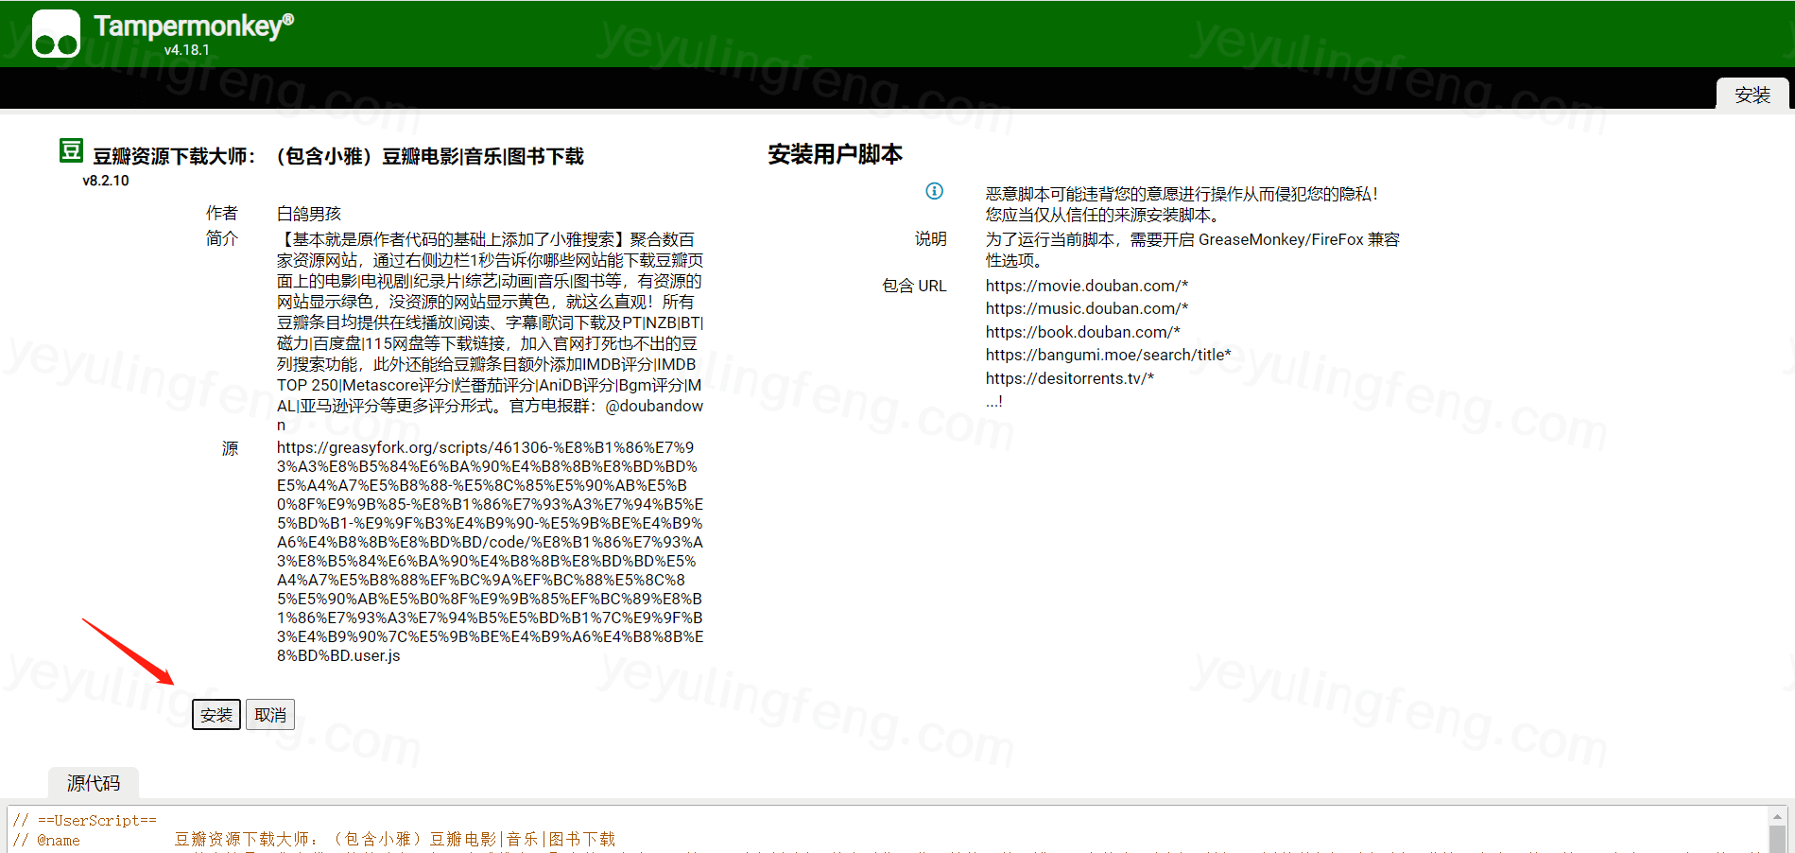
Task: Click the script title 豆瓣资源下载大师
Action: [338, 156]
